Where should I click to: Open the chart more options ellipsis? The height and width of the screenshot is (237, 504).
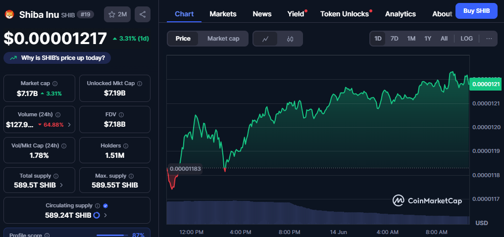(x=489, y=39)
